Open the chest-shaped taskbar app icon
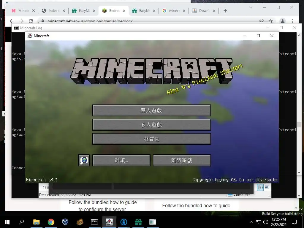304x228 pixels. coord(80,222)
